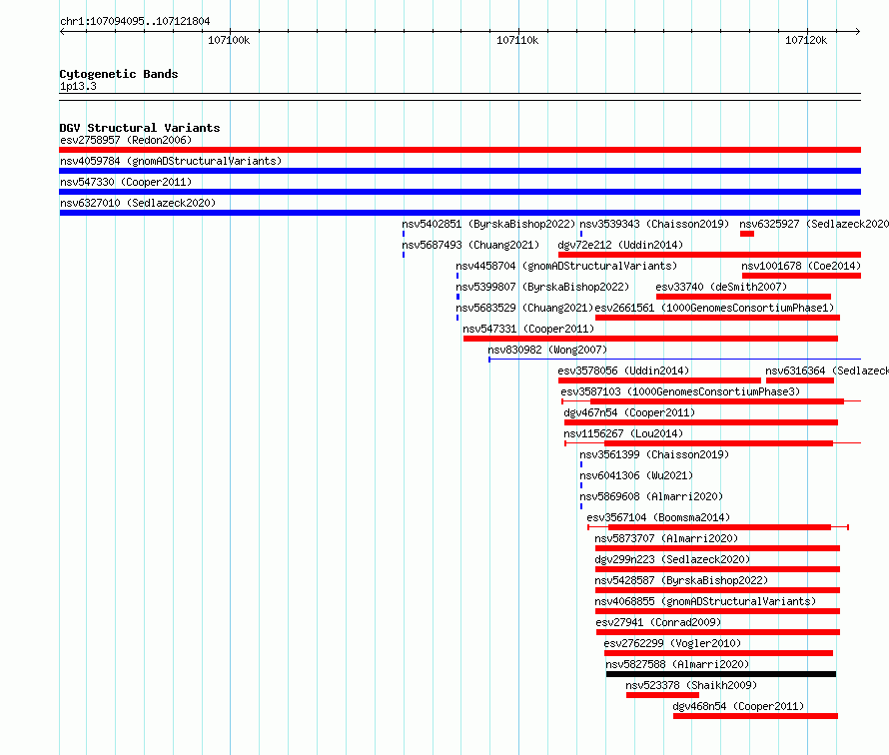Select the black nsv5827588 variant bar
The height and width of the screenshot is (755, 889).
pyautogui.click(x=720, y=674)
